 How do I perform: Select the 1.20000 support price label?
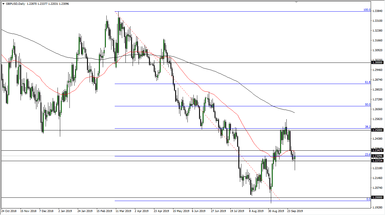point(378,197)
